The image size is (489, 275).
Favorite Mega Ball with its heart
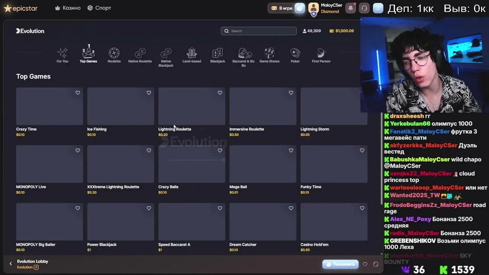click(x=291, y=150)
